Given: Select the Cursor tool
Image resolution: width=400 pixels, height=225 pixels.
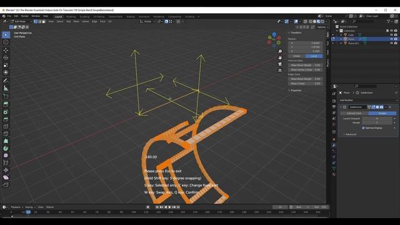Looking at the screenshot, I should (x=6, y=42).
